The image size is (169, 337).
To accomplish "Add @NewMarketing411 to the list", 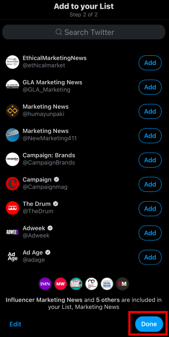I will click(x=150, y=136).
